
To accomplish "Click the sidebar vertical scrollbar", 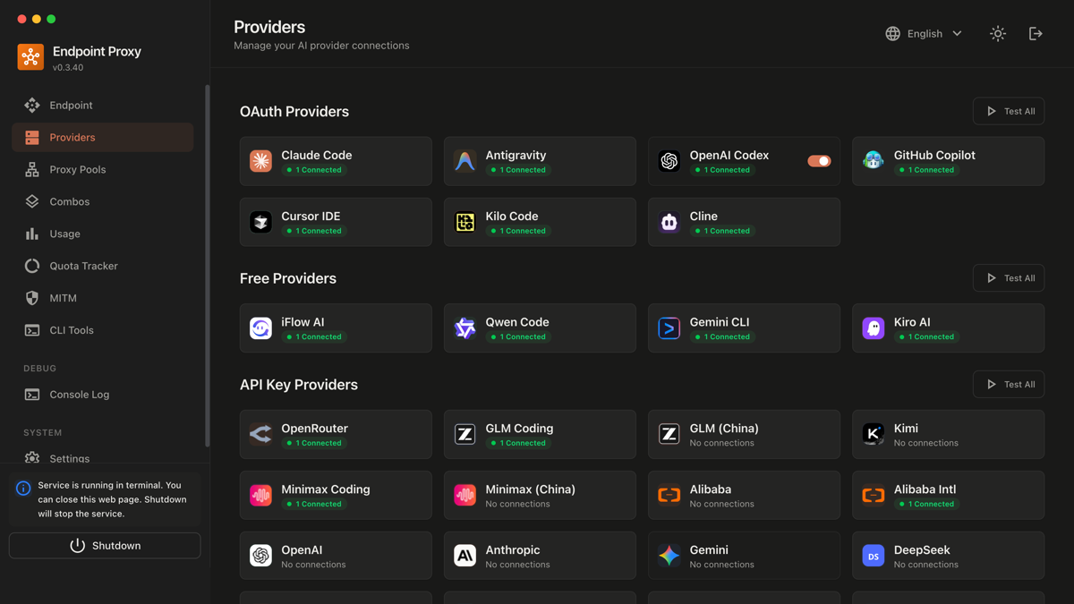I will pos(208,266).
